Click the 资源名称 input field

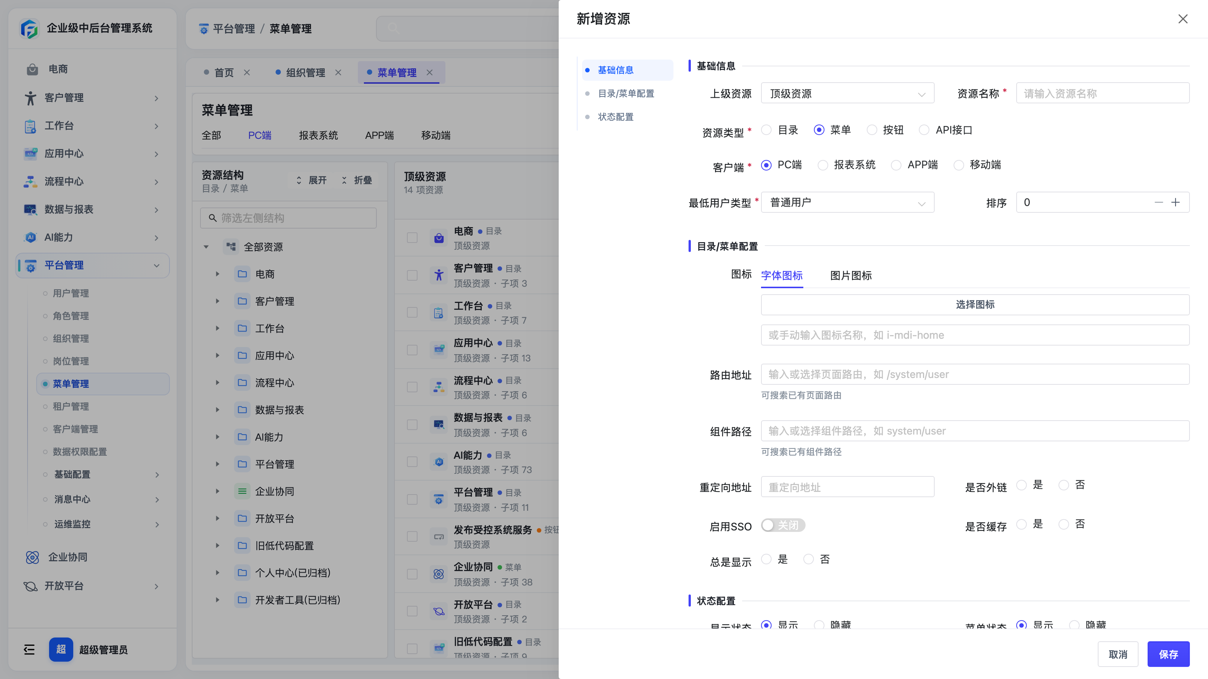(x=1102, y=93)
